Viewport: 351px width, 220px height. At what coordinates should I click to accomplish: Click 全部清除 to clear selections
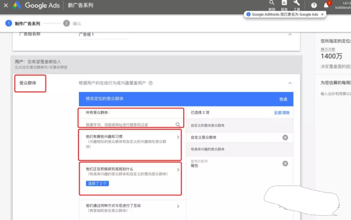[x=281, y=113]
